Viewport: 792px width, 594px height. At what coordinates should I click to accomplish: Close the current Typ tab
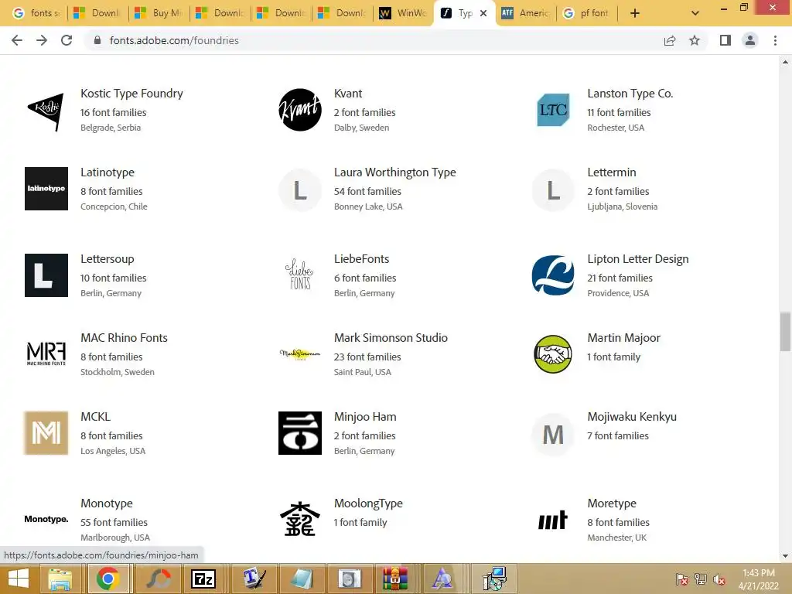coord(483,13)
